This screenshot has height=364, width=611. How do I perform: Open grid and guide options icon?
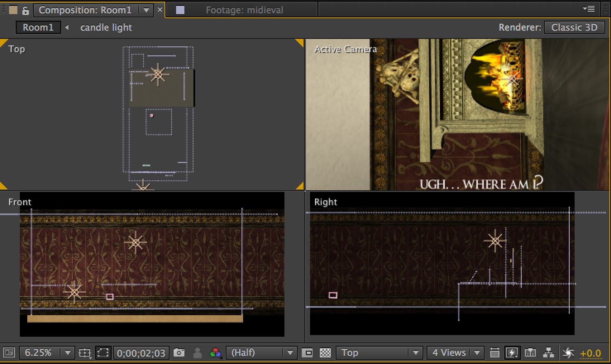coord(85,353)
